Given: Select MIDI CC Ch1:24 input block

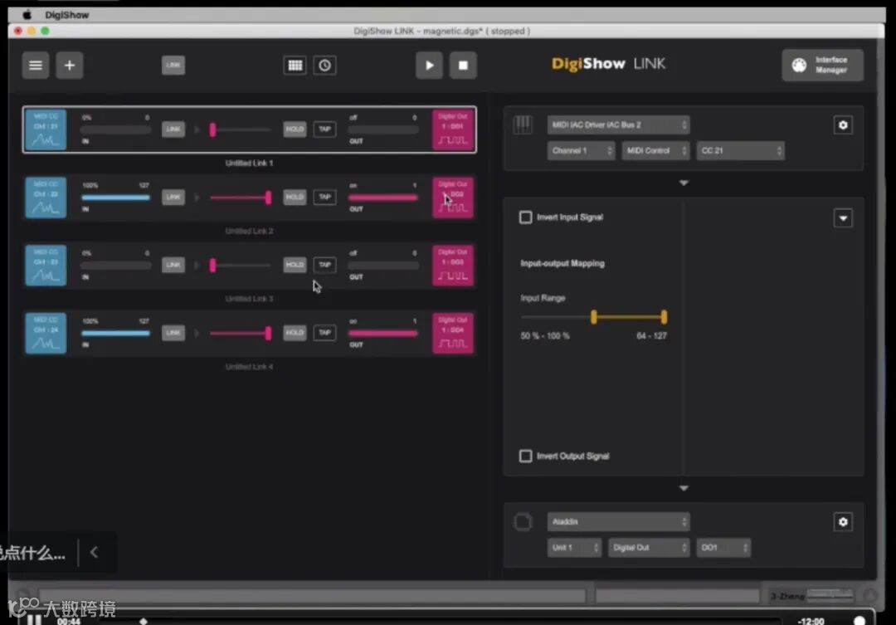Looking at the screenshot, I should point(46,334).
